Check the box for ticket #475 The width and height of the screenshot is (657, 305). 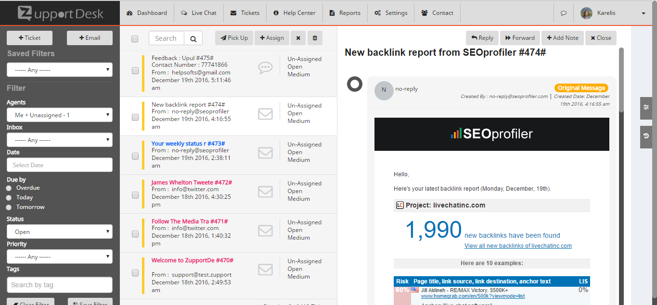click(135, 71)
